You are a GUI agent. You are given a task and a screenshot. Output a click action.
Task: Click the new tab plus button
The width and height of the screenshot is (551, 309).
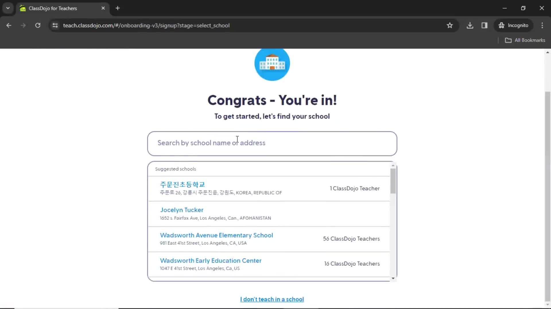click(x=117, y=8)
